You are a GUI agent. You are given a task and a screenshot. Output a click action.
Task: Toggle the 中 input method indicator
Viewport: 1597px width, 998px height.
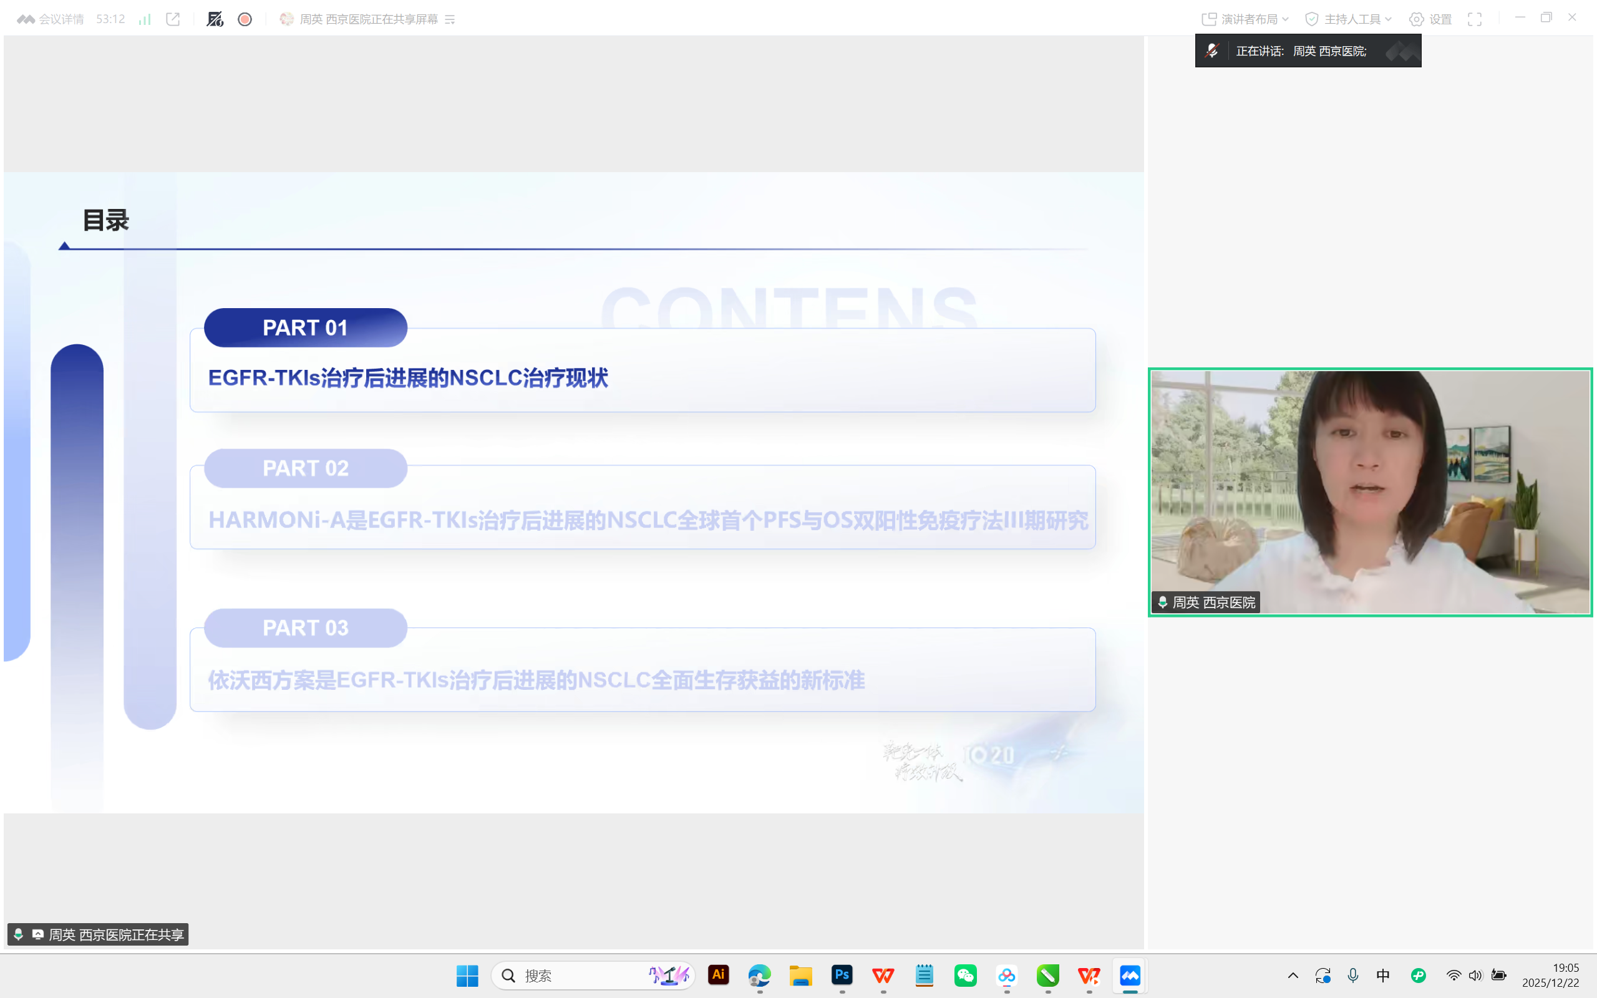point(1383,976)
